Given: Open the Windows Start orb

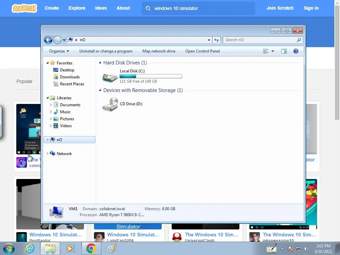Looking at the screenshot, I should click(9, 248).
